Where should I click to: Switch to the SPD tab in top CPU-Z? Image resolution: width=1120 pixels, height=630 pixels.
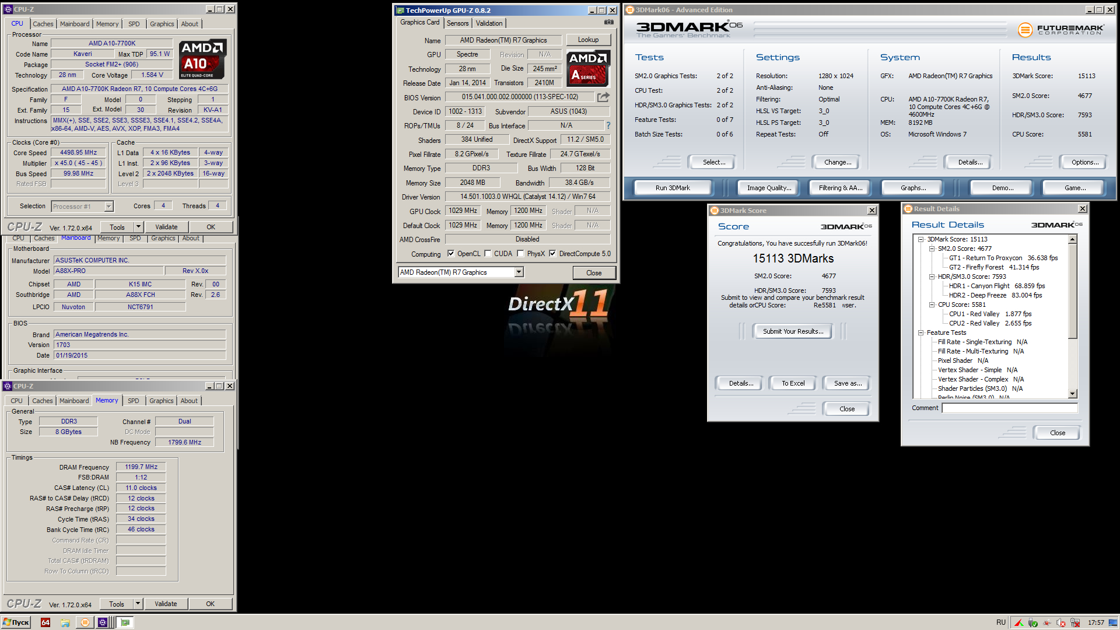pos(134,24)
